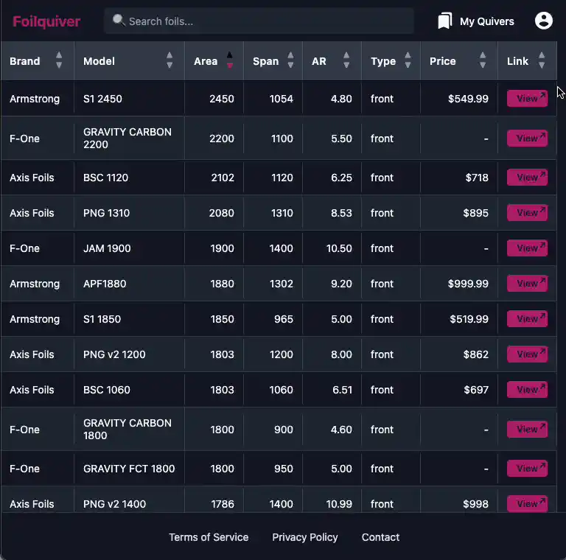The width and height of the screenshot is (566, 560).
Task: Click the Contact footer link
Action: tap(380, 537)
